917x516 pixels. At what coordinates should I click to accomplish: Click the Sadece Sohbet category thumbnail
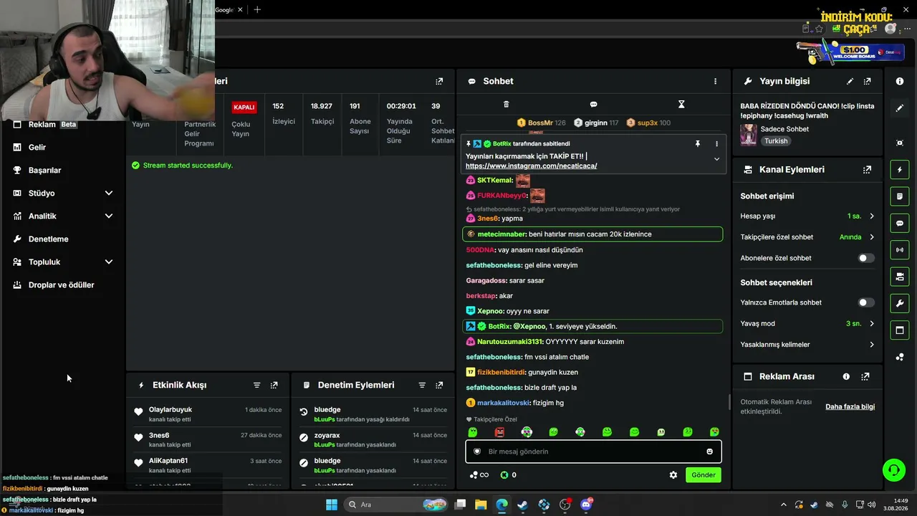coord(749,135)
